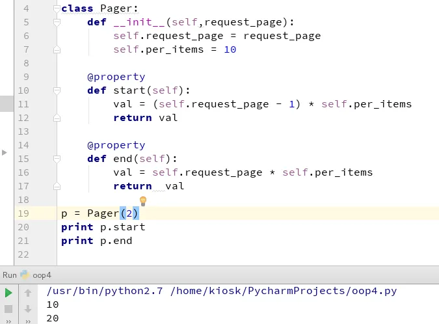
Task: Collapse the start method fold marker
Action: 57,90
